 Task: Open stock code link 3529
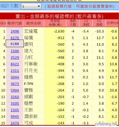coord(15,58)
